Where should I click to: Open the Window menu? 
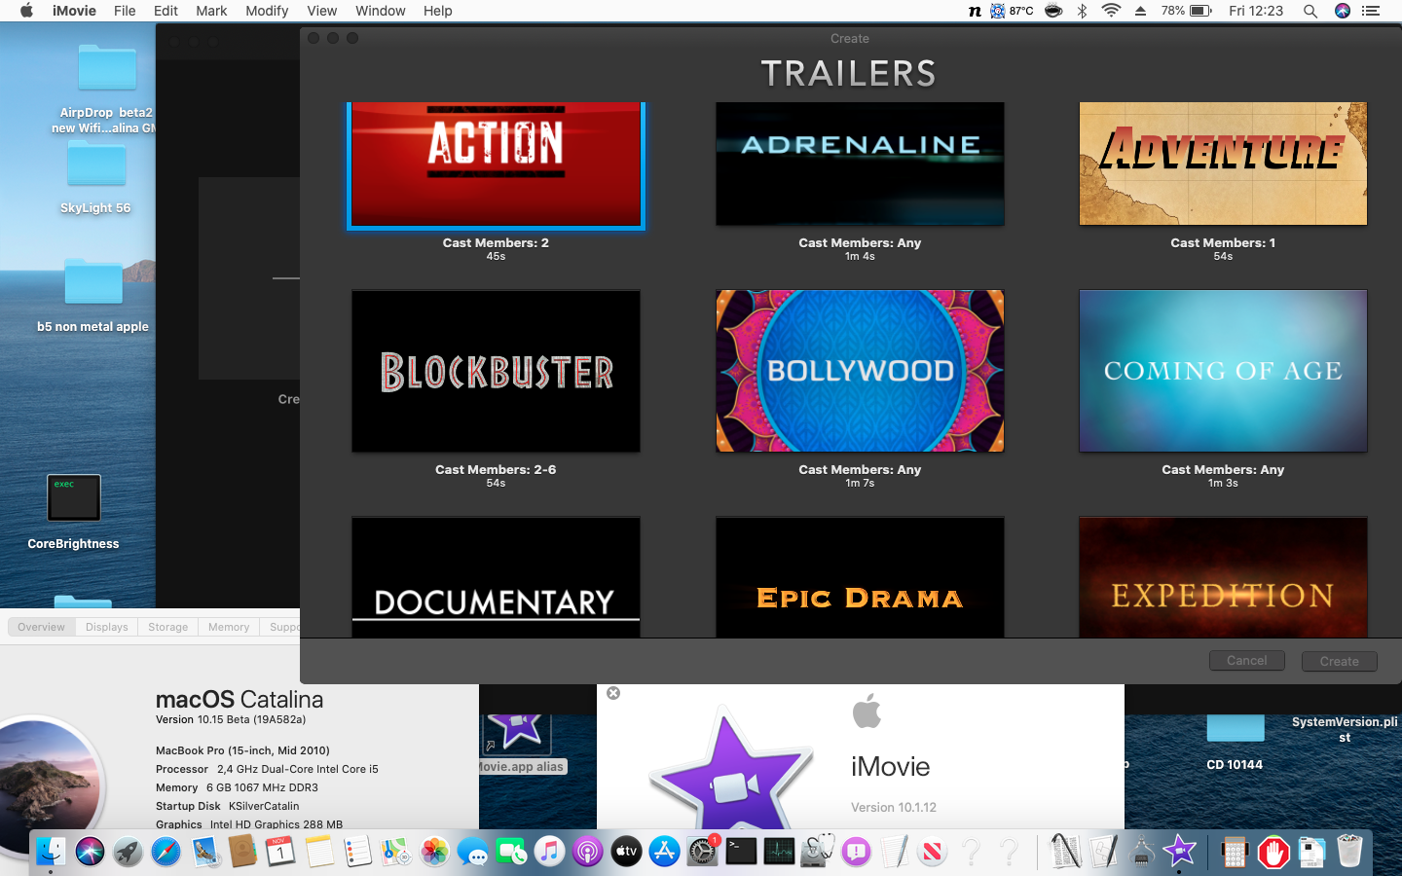[x=380, y=11]
